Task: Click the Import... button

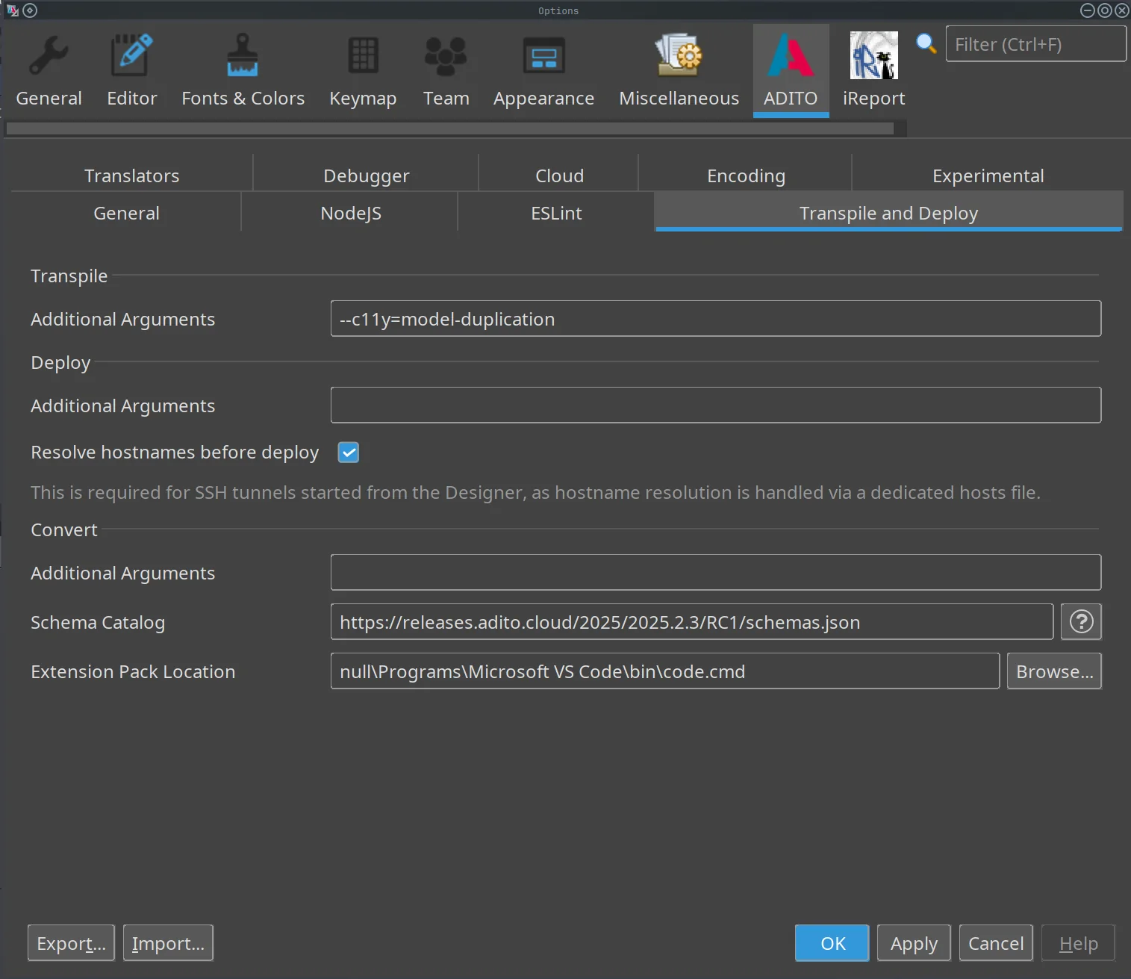Action: (x=168, y=943)
